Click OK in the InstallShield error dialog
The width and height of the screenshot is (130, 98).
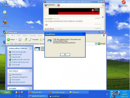click(65, 55)
